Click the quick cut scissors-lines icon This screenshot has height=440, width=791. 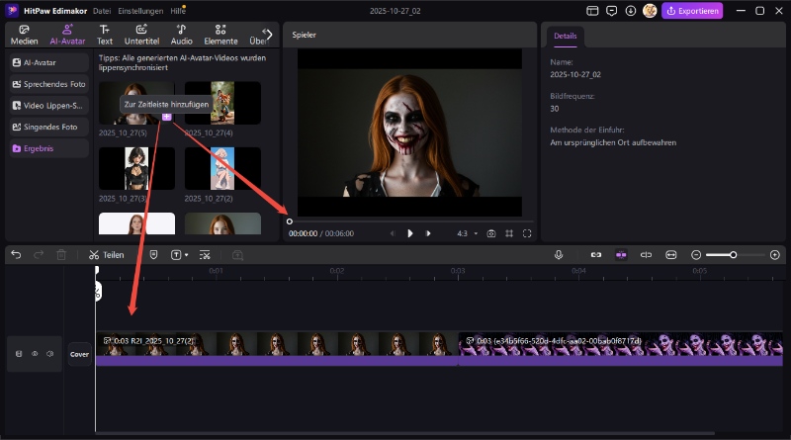[205, 255]
